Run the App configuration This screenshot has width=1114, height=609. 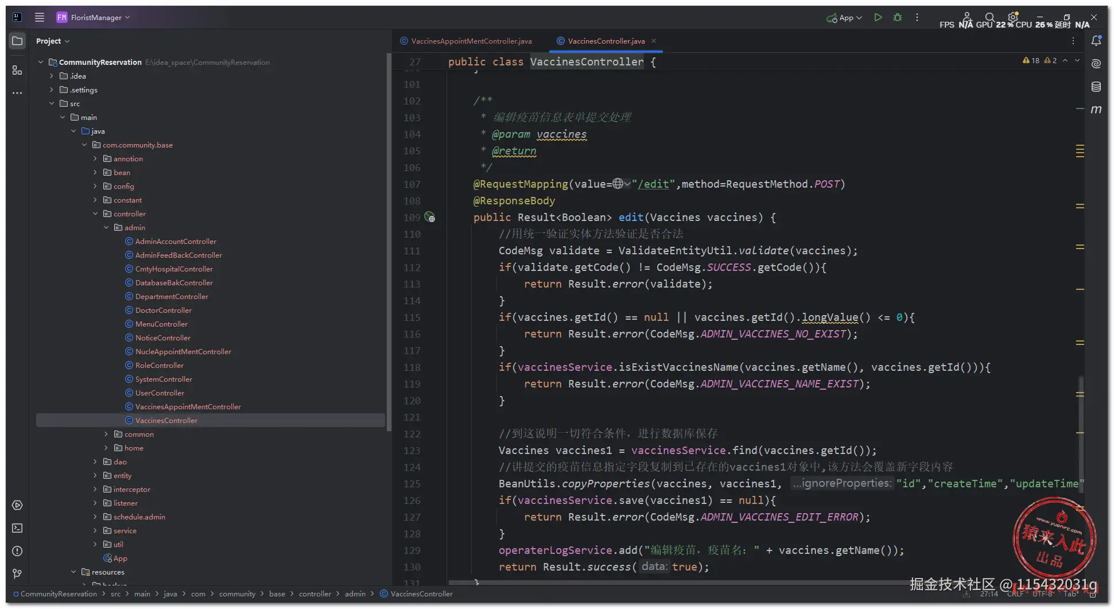click(878, 17)
